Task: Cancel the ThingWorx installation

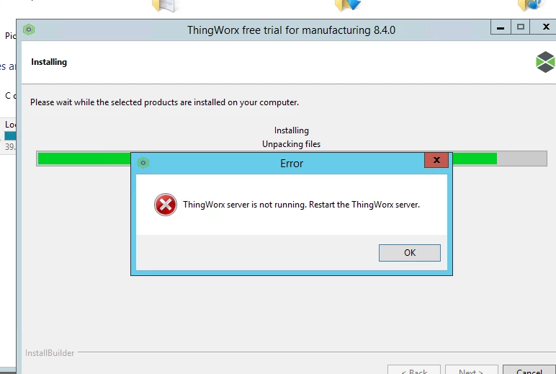Action: click(529, 370)
